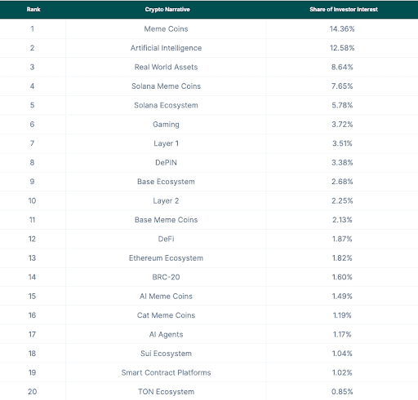Click rank number 5 in Solana Ecosystem row
Image resolution: width=418 pixels, height=400 pixels.
[x=32, y=105]
